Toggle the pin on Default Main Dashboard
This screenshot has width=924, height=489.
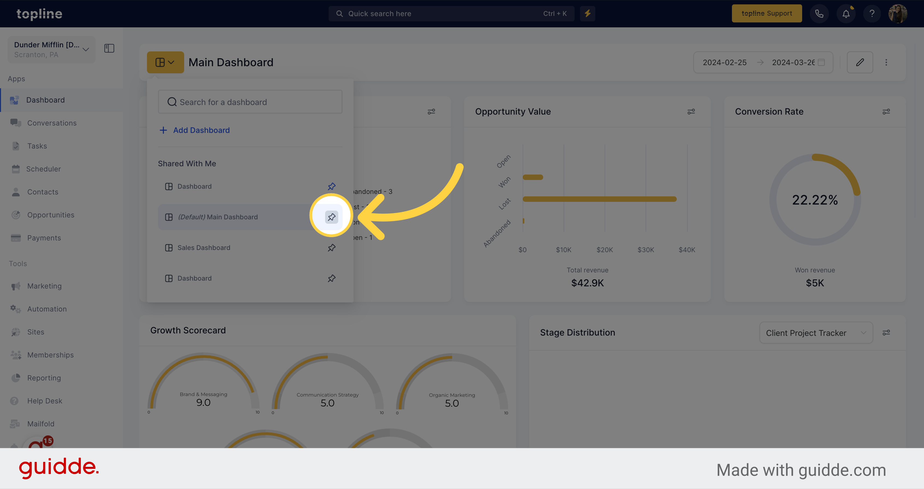(x=331, y=217)
